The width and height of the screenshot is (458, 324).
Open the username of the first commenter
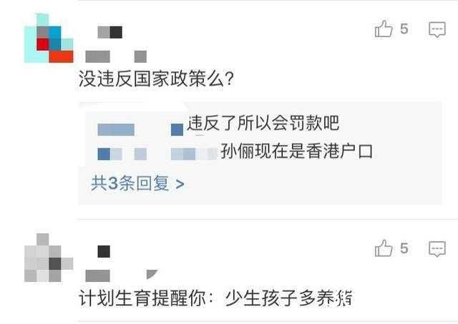[109, 32]
